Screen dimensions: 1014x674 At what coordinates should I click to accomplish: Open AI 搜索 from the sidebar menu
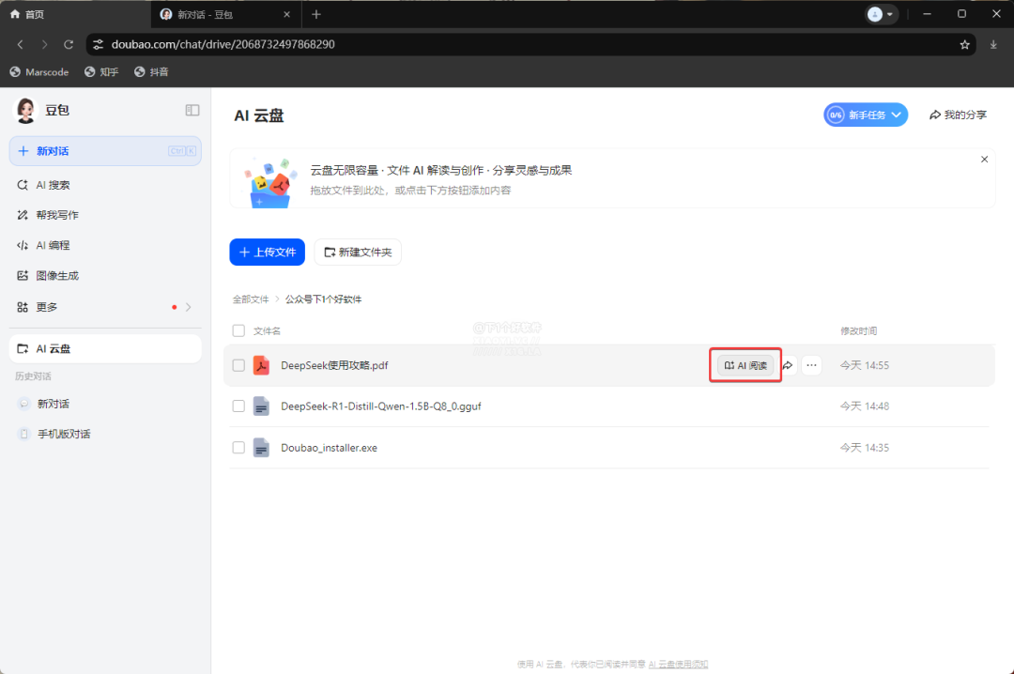click(x=53, y=185)
